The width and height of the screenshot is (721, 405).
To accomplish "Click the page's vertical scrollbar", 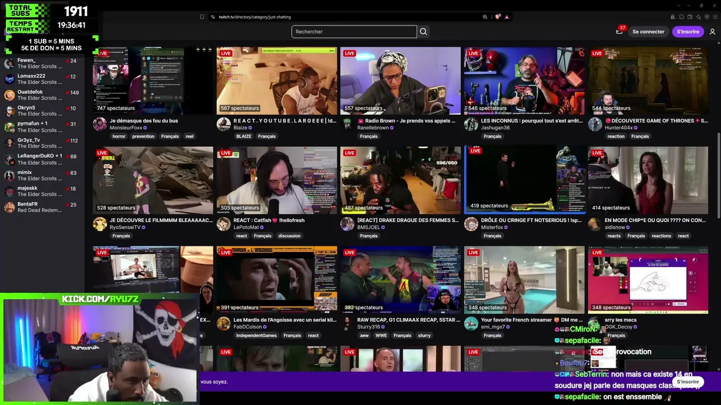I will pyautogui.click(x=719, y=174).
